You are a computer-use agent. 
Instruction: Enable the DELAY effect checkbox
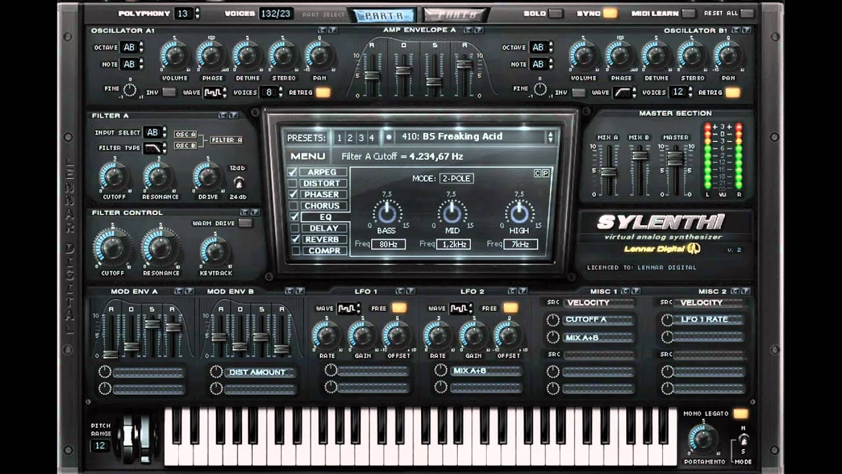coord(295,228)
